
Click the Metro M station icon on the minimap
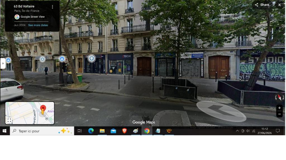(x=47, y=119)
